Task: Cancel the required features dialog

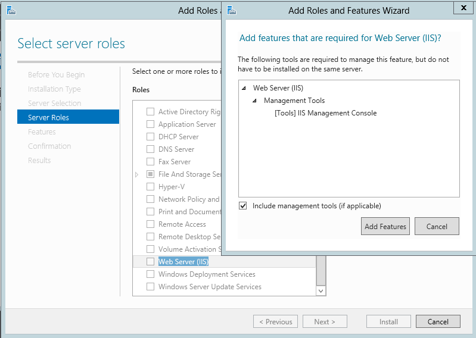Action: click(x=437, y=227)
